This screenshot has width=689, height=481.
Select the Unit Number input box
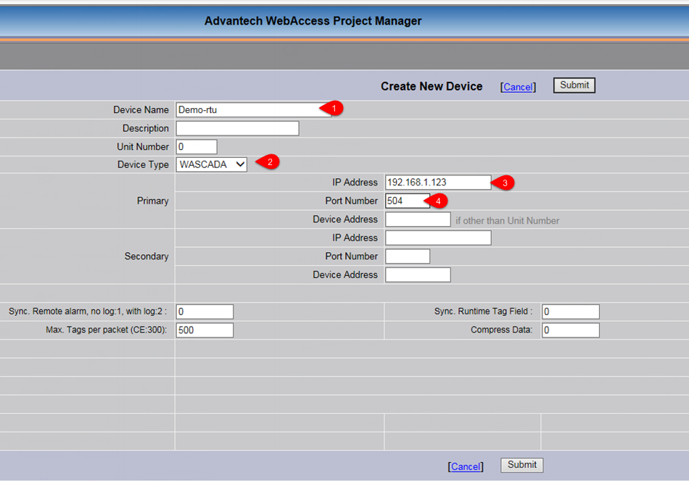(196, 147)
